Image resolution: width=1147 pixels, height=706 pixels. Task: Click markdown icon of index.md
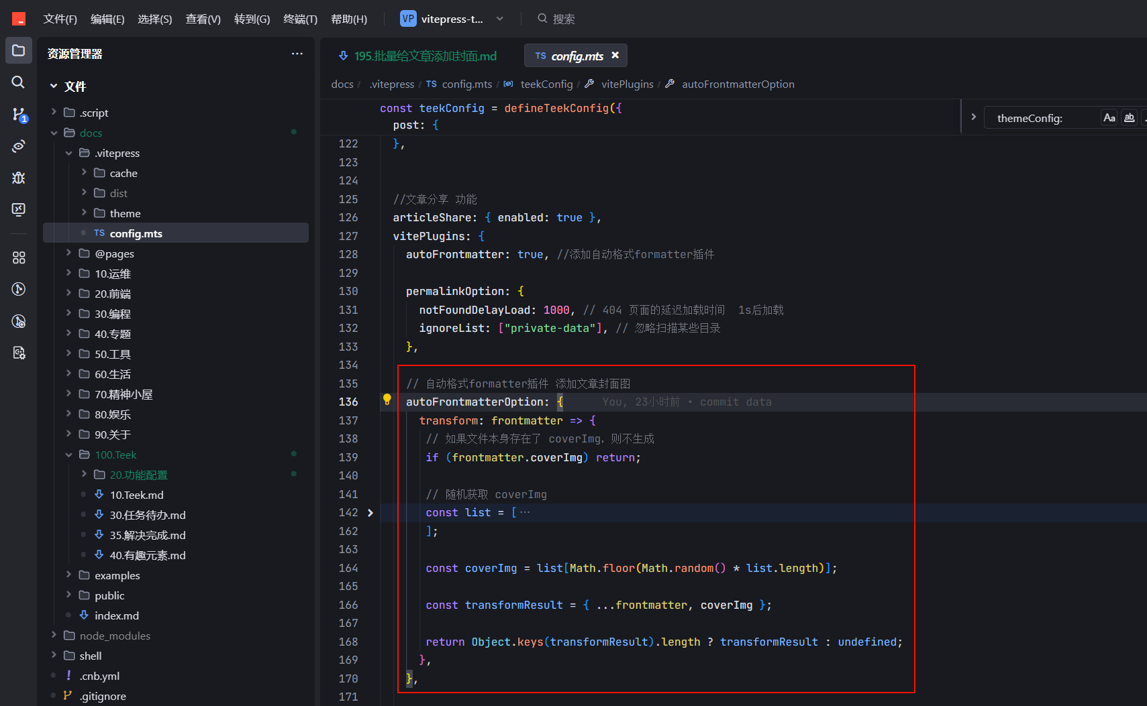(x=84, y=615)
